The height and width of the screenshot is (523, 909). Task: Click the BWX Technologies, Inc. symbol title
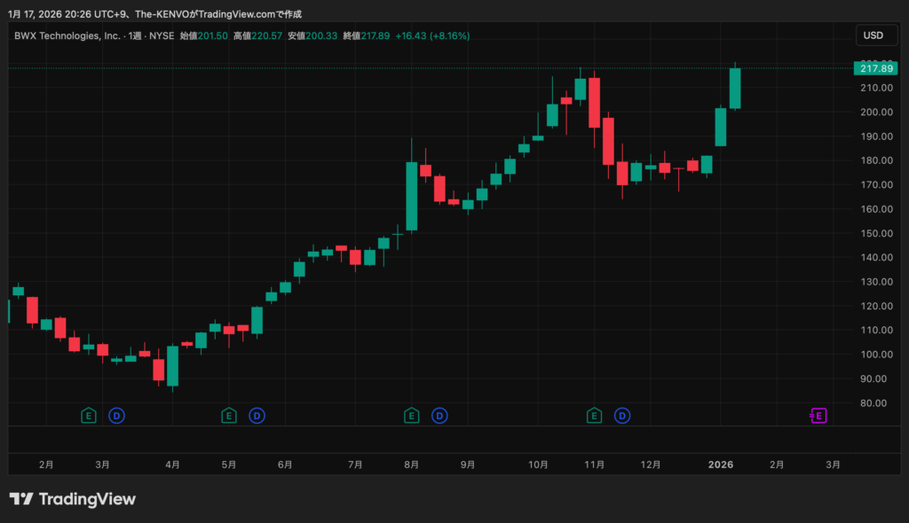click(x=67, y=35)
